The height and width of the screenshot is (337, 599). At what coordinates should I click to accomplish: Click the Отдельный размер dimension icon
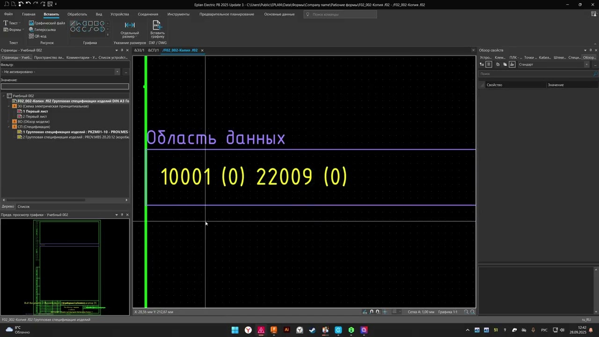pyautogui.click(x=130, y=25)
